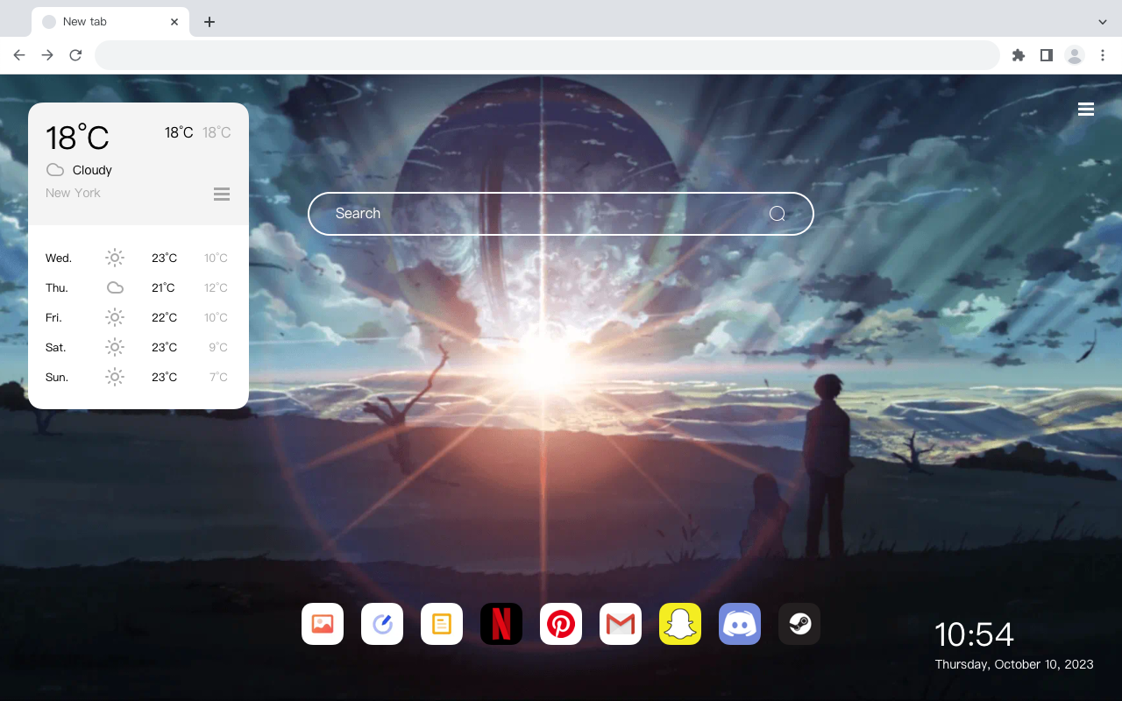Click the Cloudy condition label
The width and height of the screenshot is (1122, 701).
pyautogui.click(x=92, y=170)
